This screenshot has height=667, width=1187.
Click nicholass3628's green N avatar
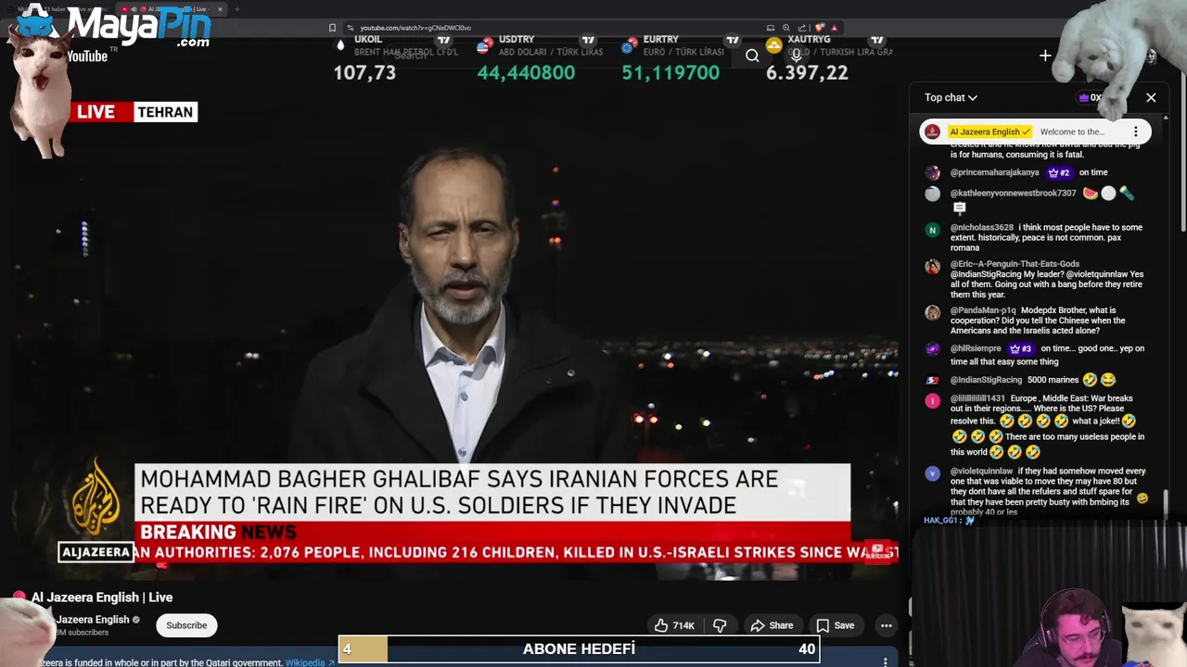933,230
